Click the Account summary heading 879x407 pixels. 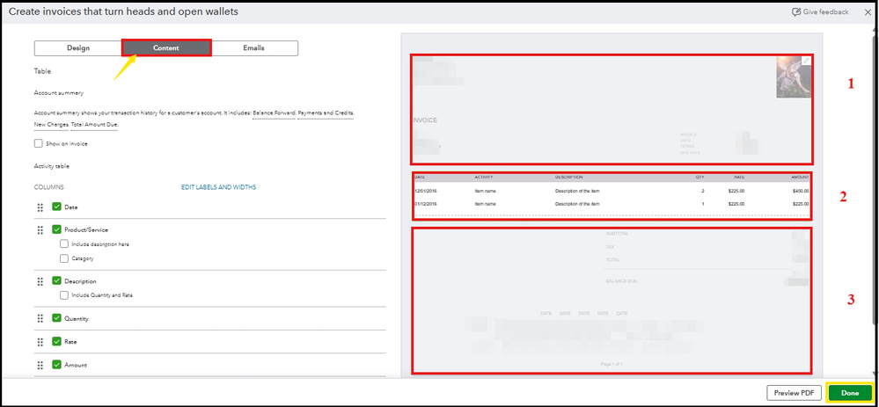click(59, 93)
